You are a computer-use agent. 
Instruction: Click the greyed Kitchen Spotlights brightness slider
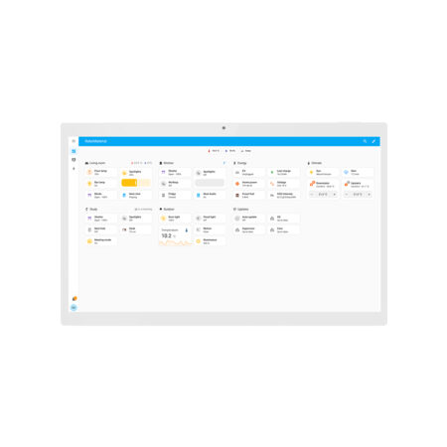click(x=210, y=183)
